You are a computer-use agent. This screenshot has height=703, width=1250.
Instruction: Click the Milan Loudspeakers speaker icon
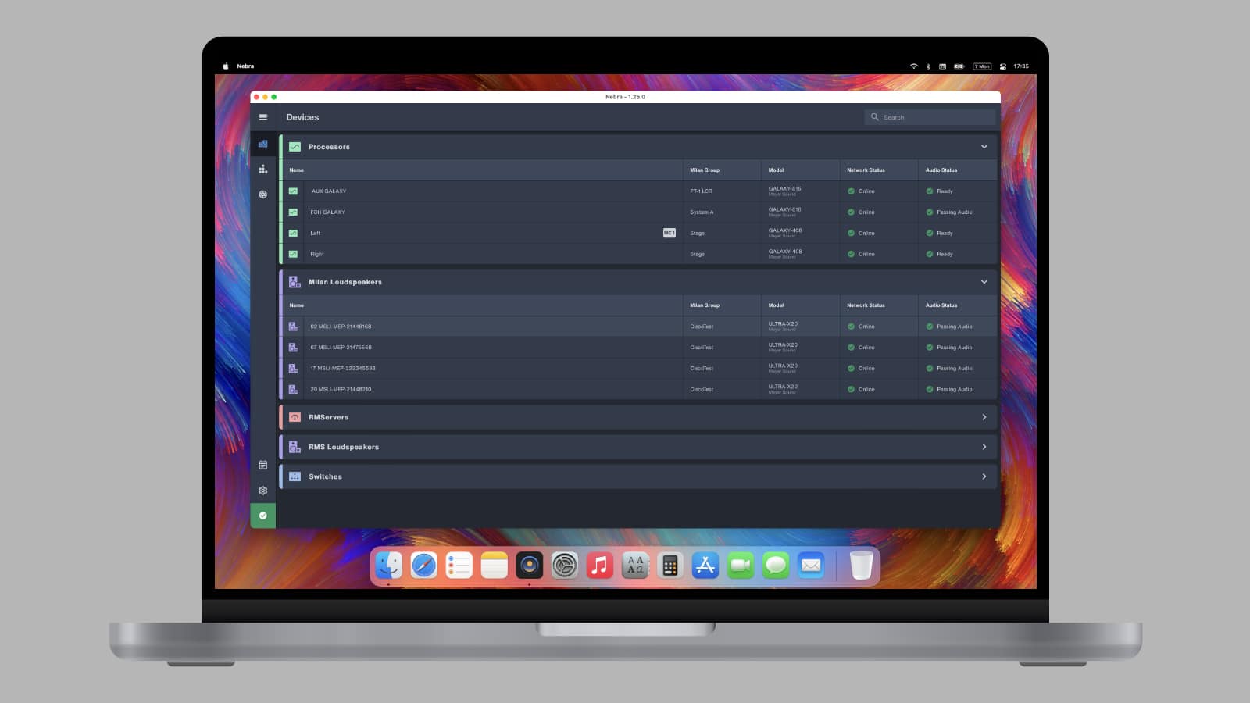click(x=293, y=282)
